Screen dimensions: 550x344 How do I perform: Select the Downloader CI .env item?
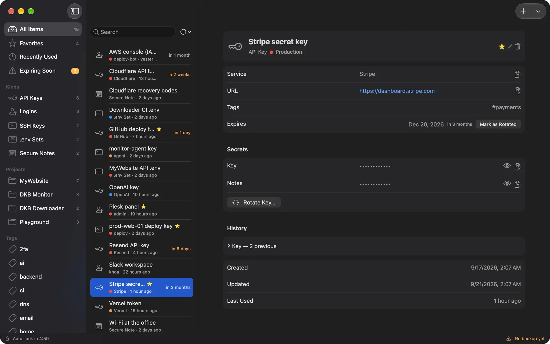click(x=142, y=113)
